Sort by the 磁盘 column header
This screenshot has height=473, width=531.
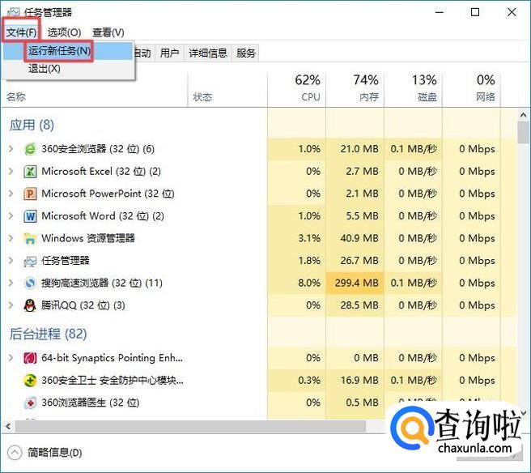(x=413, y=89)
